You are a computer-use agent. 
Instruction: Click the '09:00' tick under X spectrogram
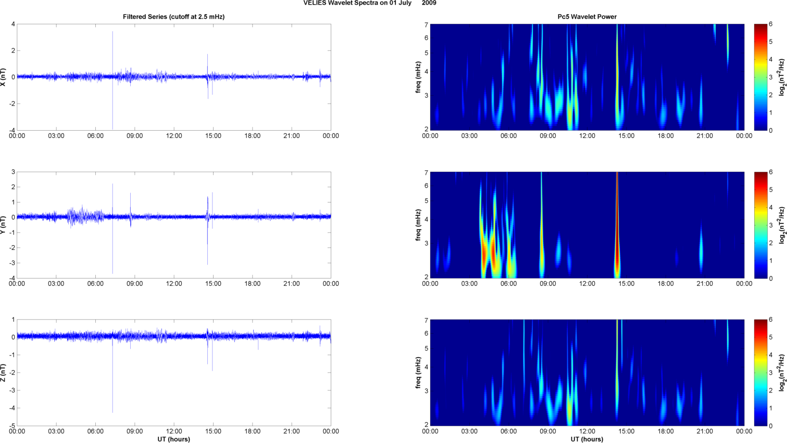coord(548,136)
